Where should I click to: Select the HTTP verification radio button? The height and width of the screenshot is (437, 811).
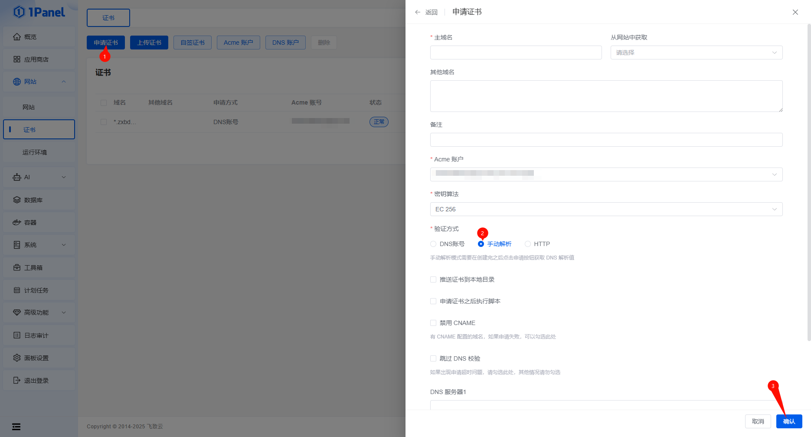tap(528, 244)
